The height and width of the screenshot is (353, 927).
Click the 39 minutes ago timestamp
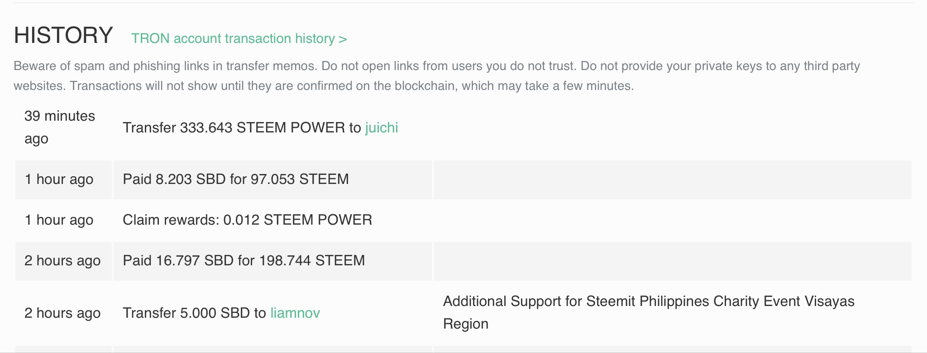60,127
